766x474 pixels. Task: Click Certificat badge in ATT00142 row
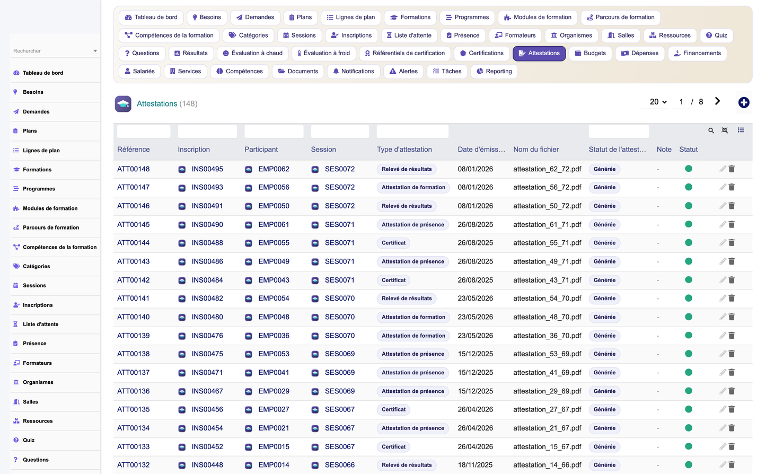(x=394, y=280)
